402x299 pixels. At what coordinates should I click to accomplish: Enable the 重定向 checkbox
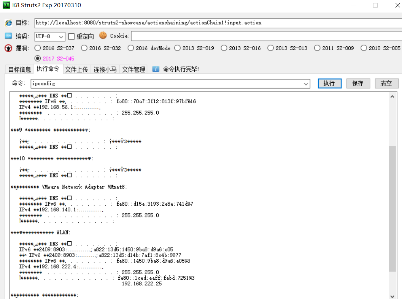tap(72, 36)
